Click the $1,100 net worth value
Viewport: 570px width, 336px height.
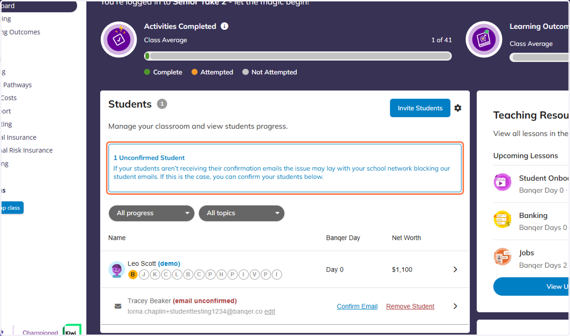pyautogui.click(x=402, y=270)
